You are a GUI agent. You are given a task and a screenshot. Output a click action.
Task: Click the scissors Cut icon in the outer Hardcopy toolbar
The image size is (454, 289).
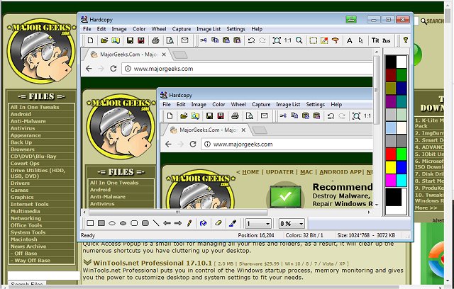[204, 41]
